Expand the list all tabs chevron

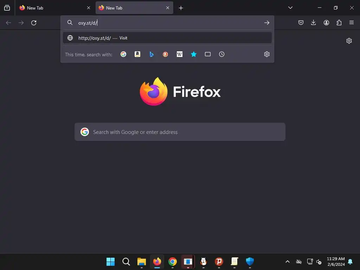[290, 8]
